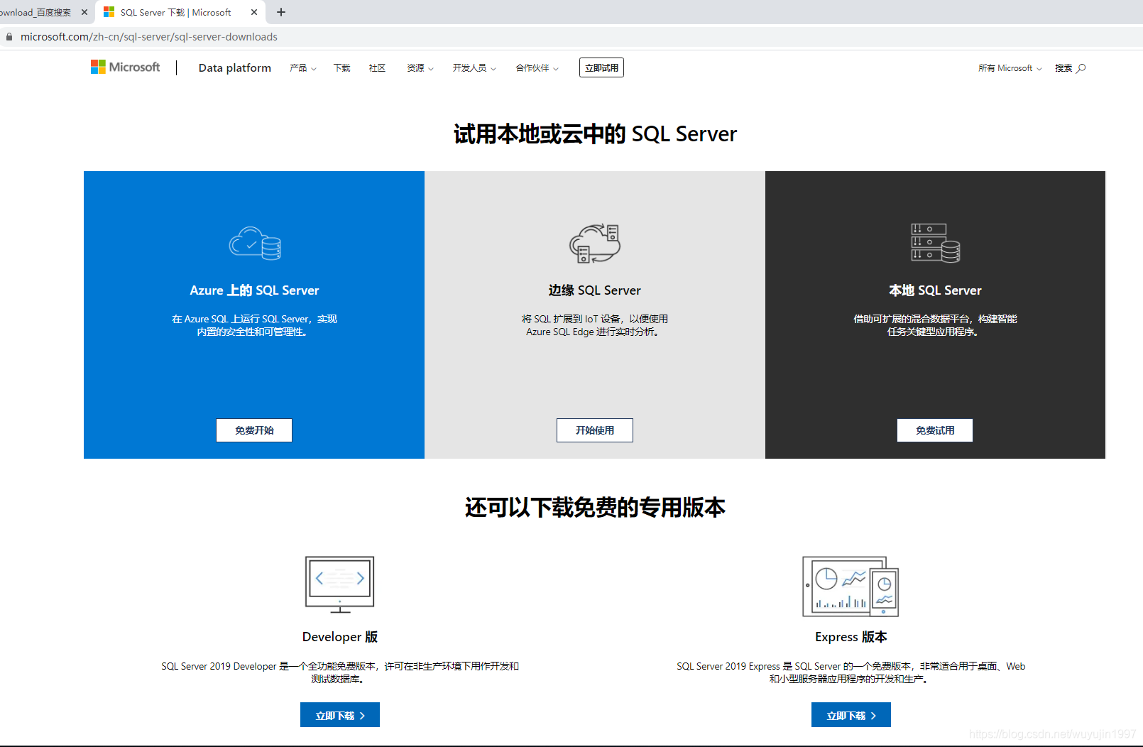Viewport: 1143px width, 747px height.
Task: Click the 开始使用 button for edge SQL
Action: [x=595, y=430]
